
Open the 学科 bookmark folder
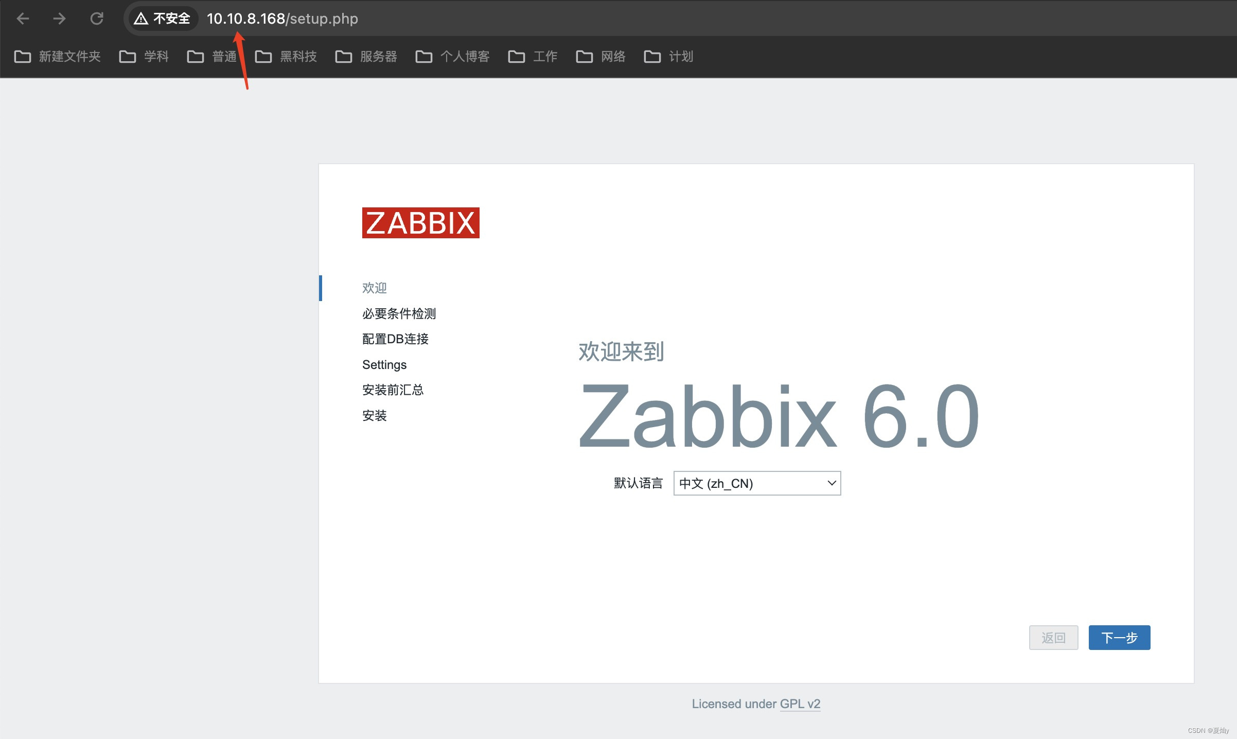[144, 56]
